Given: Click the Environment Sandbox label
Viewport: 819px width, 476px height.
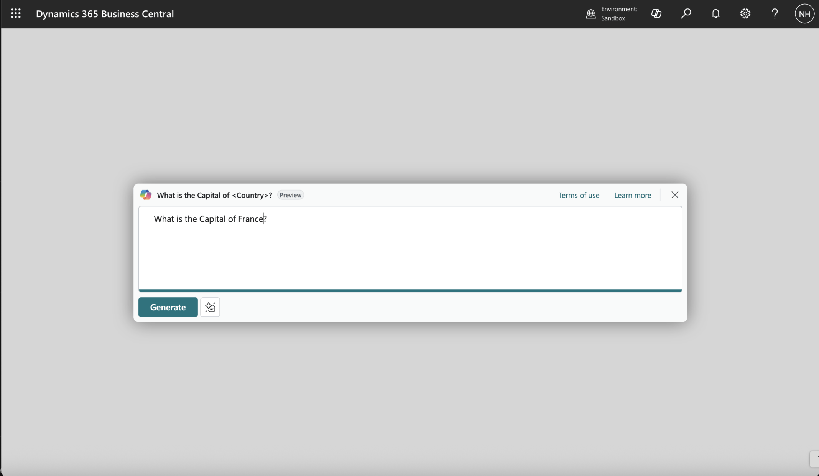Looking at the screenshot, I should coord(619,14).
